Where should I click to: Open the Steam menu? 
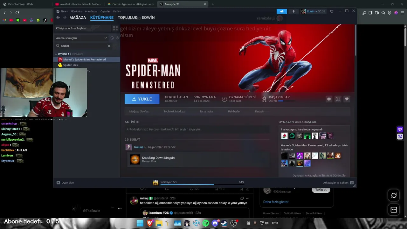pyautogui.click(x=64, y=11)
